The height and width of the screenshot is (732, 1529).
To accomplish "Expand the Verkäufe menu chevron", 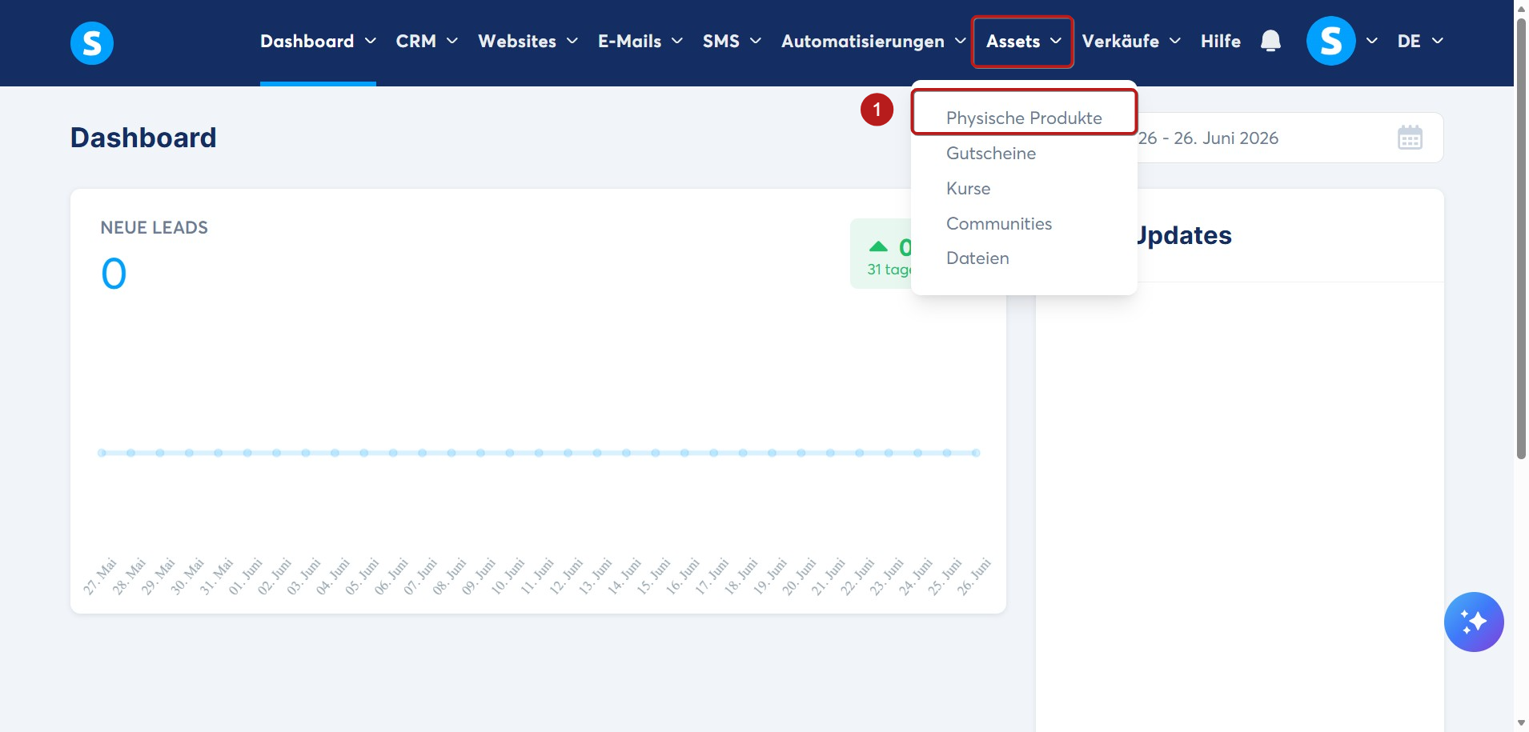I will coord(1175,41).
